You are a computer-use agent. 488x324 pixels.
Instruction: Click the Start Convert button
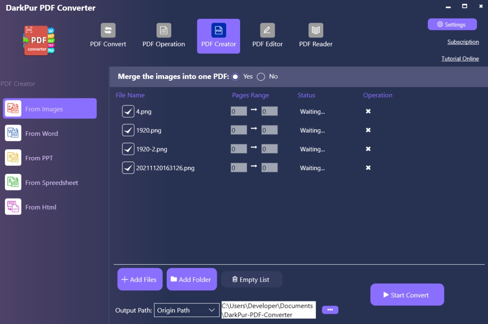click(x=407, y=295)
